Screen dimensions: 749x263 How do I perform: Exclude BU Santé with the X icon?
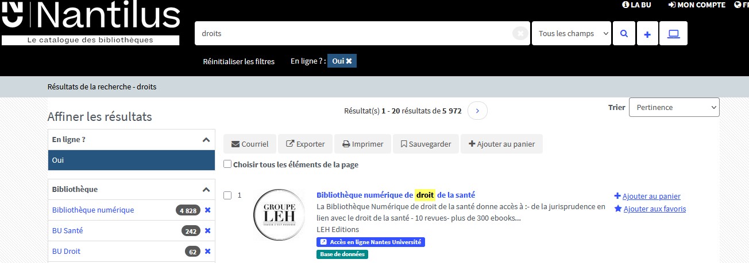click(x=207, y=231)
